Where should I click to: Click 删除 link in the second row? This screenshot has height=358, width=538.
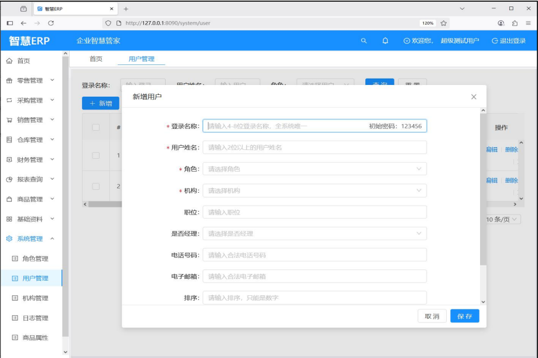(x=511, y=180)
